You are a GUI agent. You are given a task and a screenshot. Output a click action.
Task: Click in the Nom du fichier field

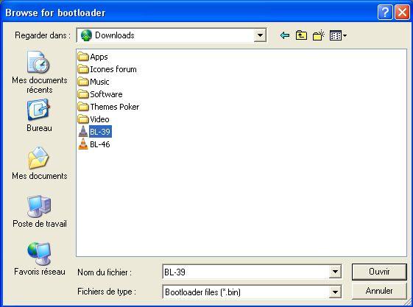(246, 272)
